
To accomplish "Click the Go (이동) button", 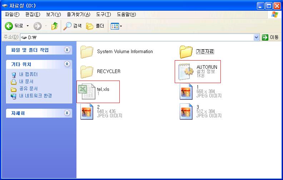I will click(x=270, y=37).
